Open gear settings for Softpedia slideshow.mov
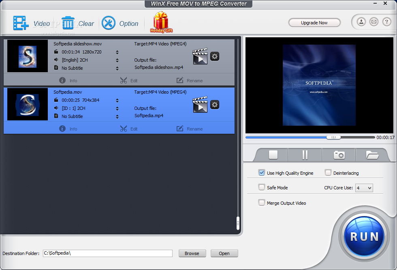This screenshot has height=270, width=397. pos(215,56)
